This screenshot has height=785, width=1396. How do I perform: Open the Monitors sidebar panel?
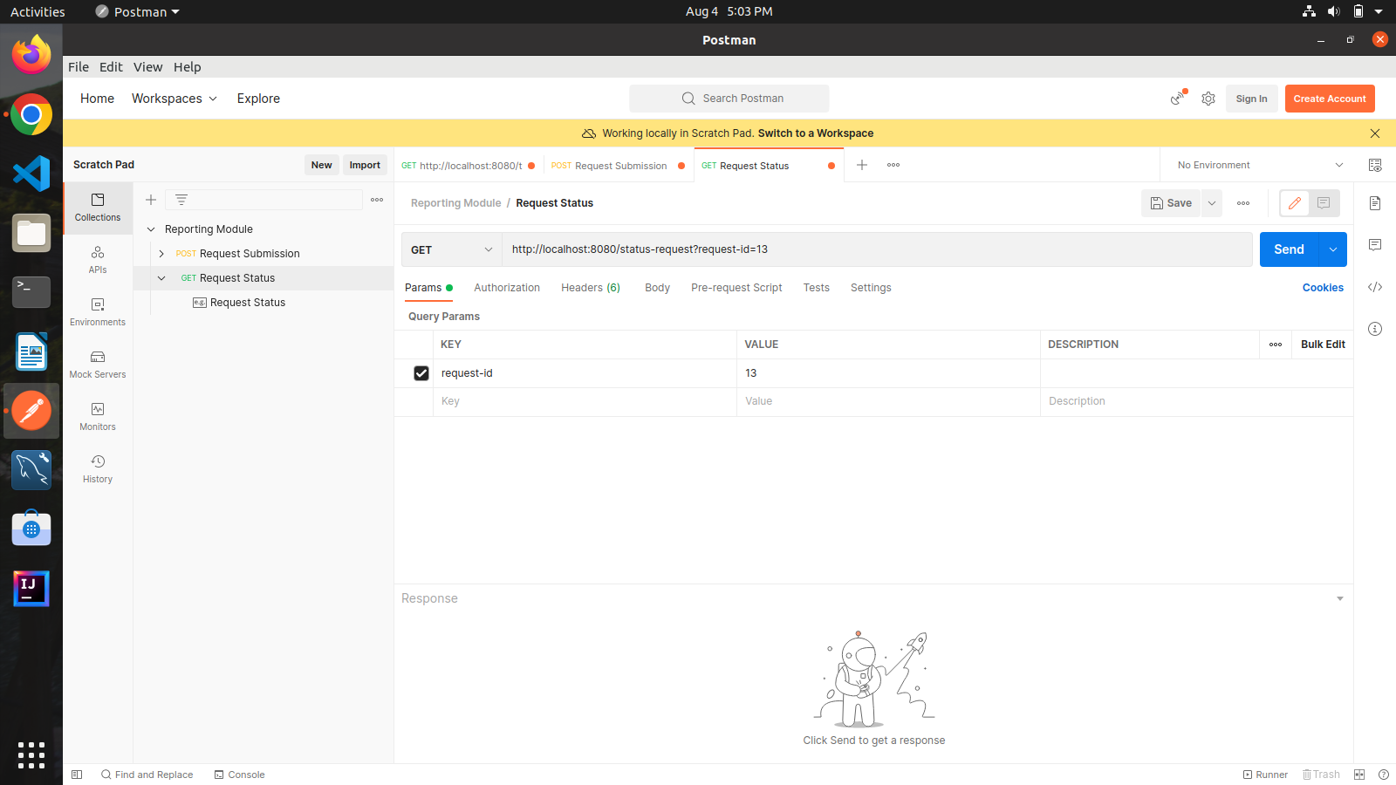pyautogui.click(x=98, y=417)
